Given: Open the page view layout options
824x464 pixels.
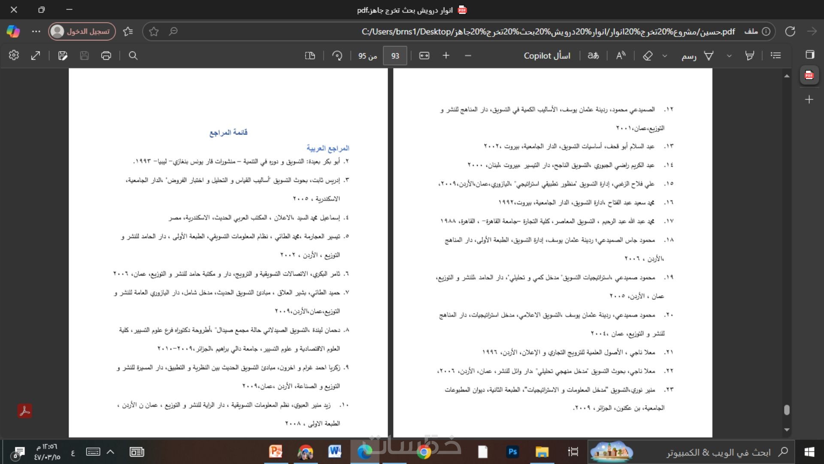Looking at the screenshot, I should click(310, 55).
